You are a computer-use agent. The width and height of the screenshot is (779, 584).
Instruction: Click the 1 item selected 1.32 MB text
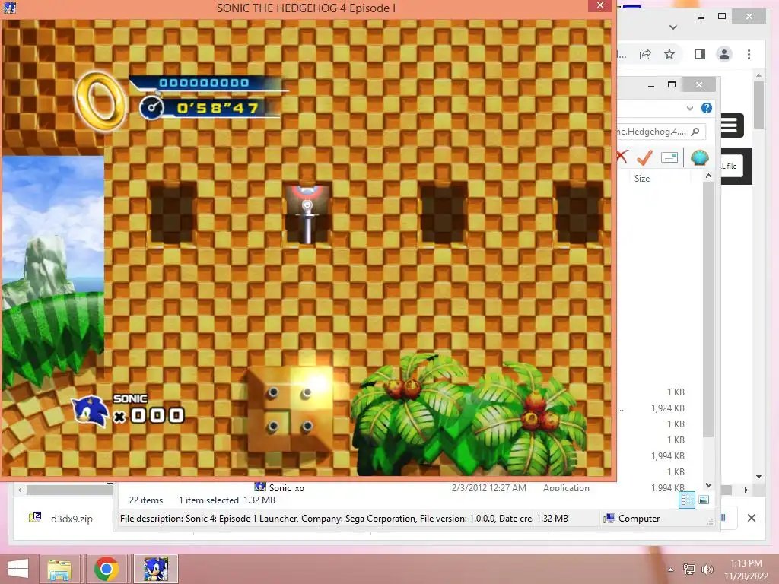tap(227, 500)
